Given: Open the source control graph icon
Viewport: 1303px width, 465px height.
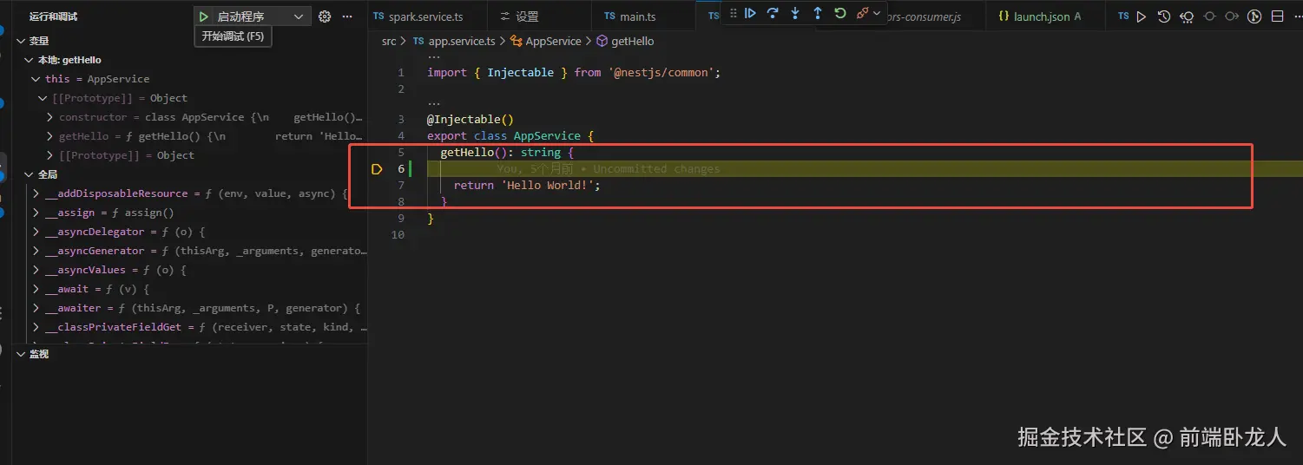Looking at the screenshot, I should [1254, 16].
